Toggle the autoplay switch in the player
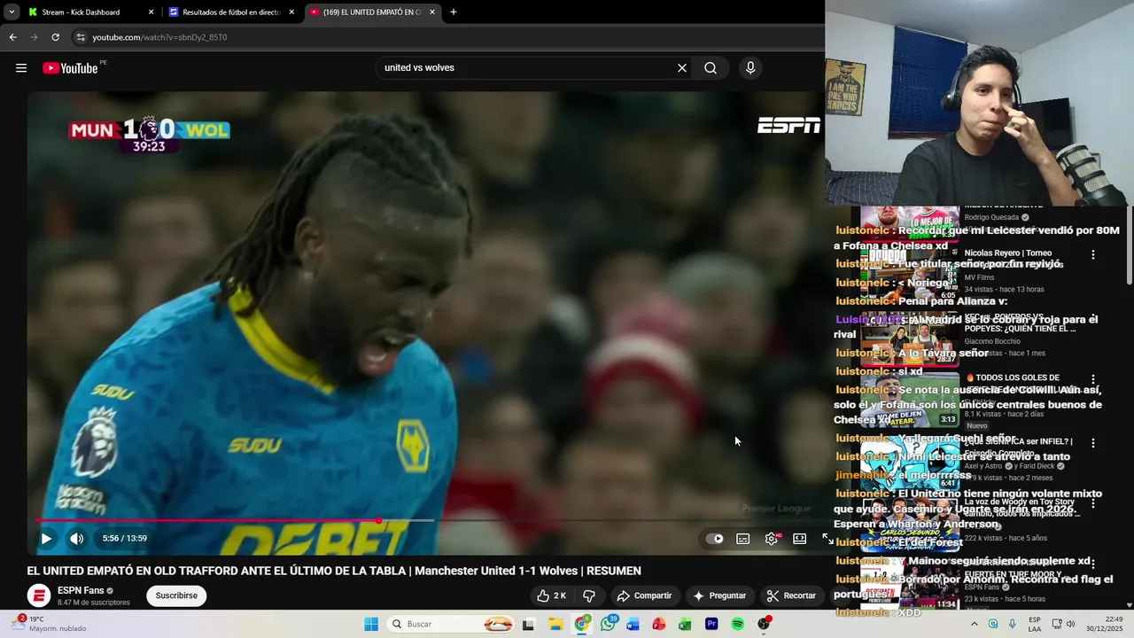This screenshot has width=1134, height=638. (x=715, y=538)
